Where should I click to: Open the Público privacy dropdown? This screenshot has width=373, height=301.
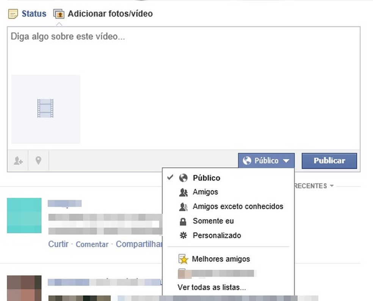click(266, 160)
